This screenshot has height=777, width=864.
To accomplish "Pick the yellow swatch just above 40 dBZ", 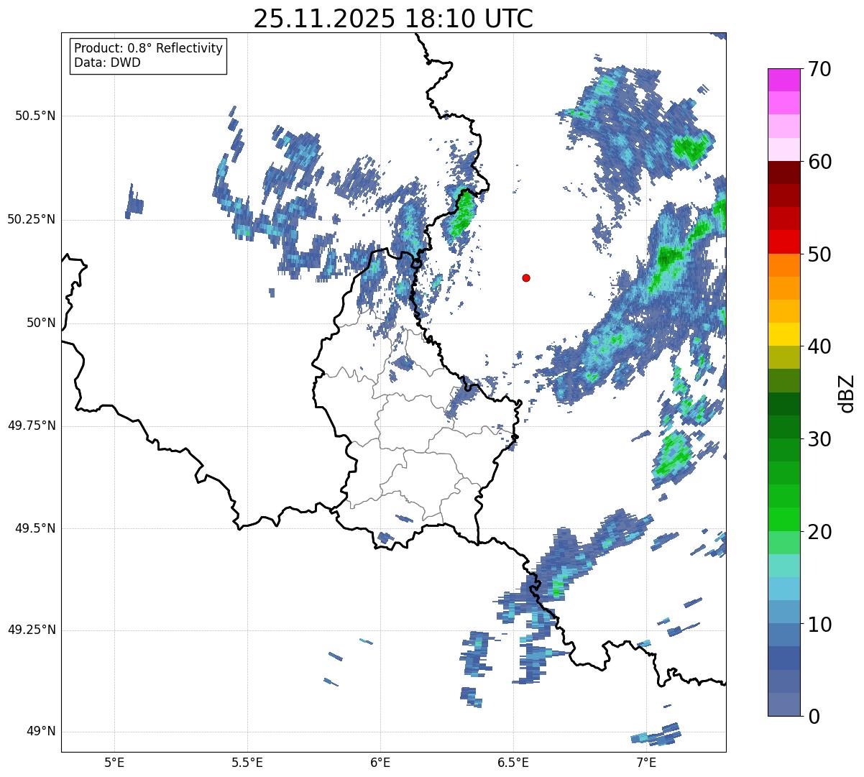I will pos(783,334).
